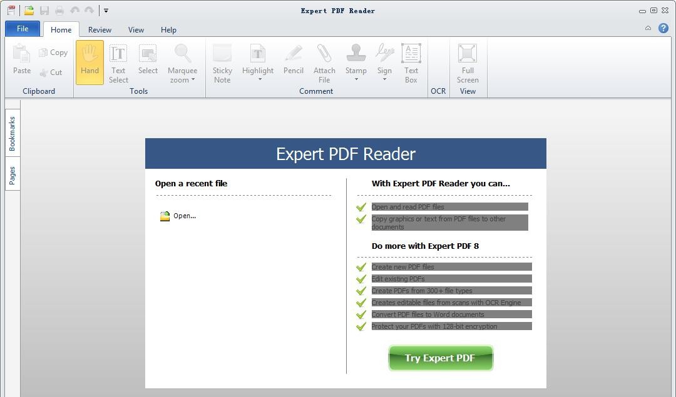Click the Copy button in Clipboard
Image resolution: width=676 pixels, height=397 pixels.
(53, 53)
